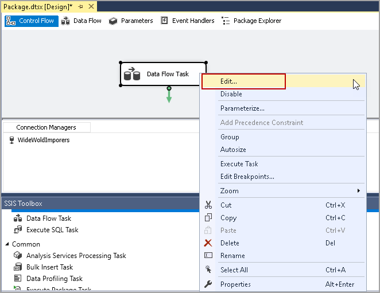Screen dimensions: 380x293
Task: Pin the Package.dtsx document tab
Action: pos(80,6)
